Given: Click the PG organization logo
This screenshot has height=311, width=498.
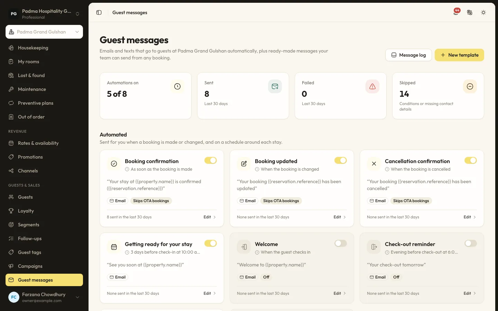Looking at the screenshot, I should pyautogui.click(x=14, y=14).
